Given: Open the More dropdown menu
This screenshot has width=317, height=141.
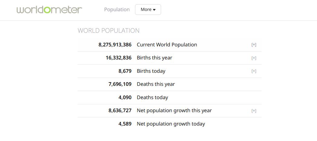Looking at the screenshot, I should pyautogui.click(x=148, y=9).
